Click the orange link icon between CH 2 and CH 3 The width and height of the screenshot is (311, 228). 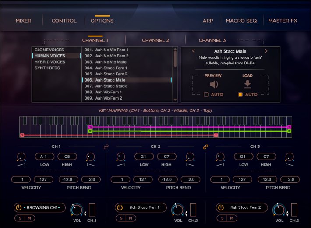[x=205, y=147]
